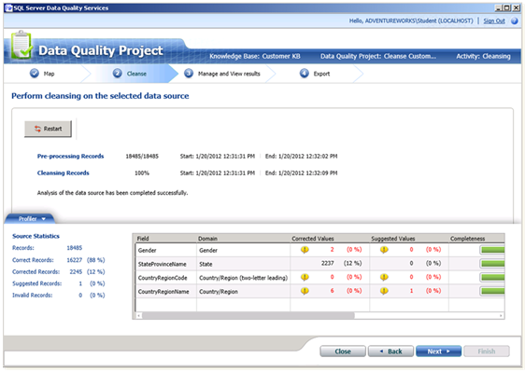Click StateProvinceName completeness bar
525x372 pixels.
[x=492, y=264]
